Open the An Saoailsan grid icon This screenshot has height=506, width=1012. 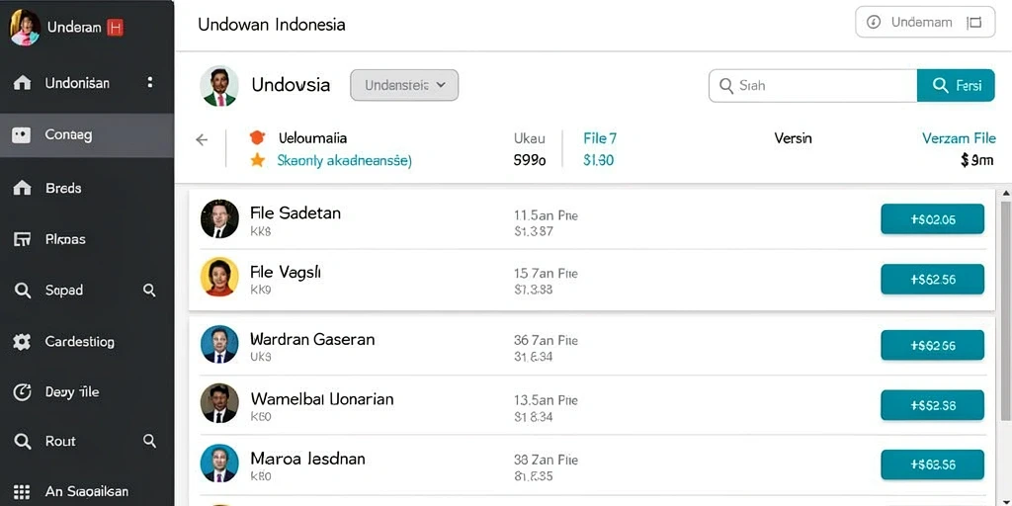click(22, 492)
